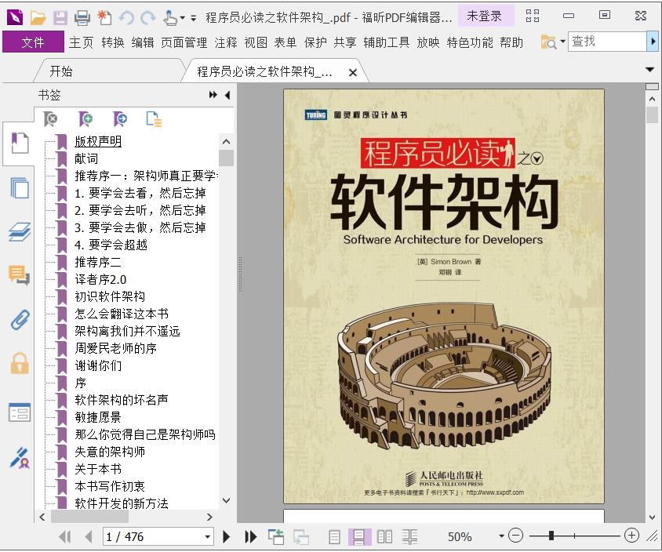Open the Layers side panel icon
This screenshot has width=662, height=552.
(x=20, y=232)
